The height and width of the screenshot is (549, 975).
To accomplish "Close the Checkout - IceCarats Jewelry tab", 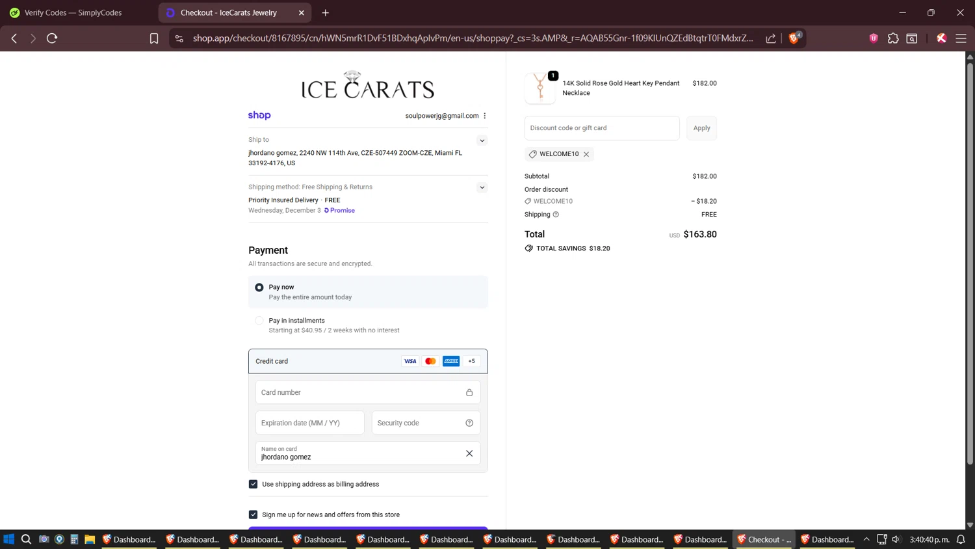I will tap(302, 12).
